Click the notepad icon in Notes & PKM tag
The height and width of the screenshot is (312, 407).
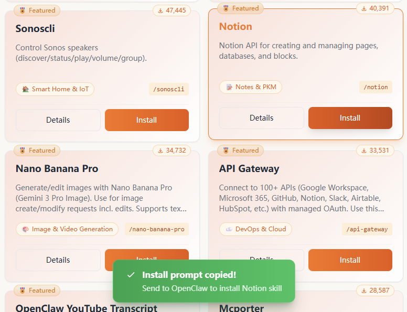tap(229, 87)
